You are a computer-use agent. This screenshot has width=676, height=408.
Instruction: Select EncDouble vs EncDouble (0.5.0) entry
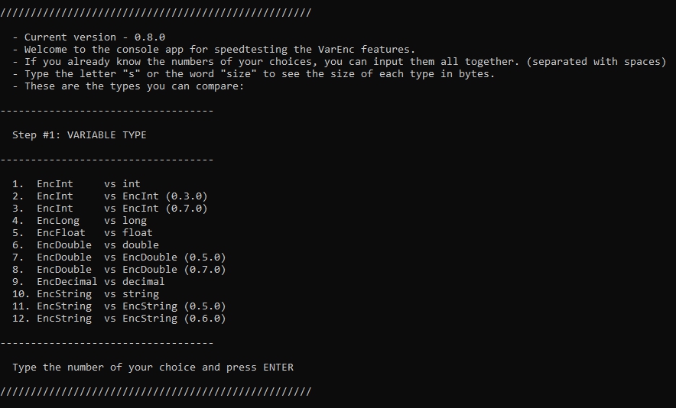pyautogui.click(x=119, y=257)
